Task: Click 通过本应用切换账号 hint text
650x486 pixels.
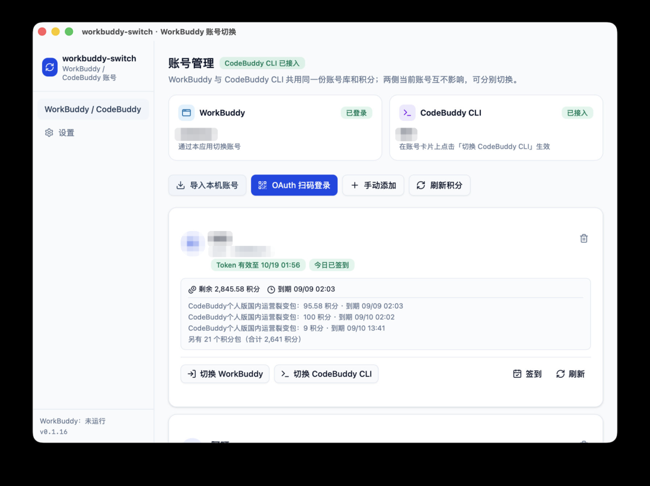Action: 209,147
